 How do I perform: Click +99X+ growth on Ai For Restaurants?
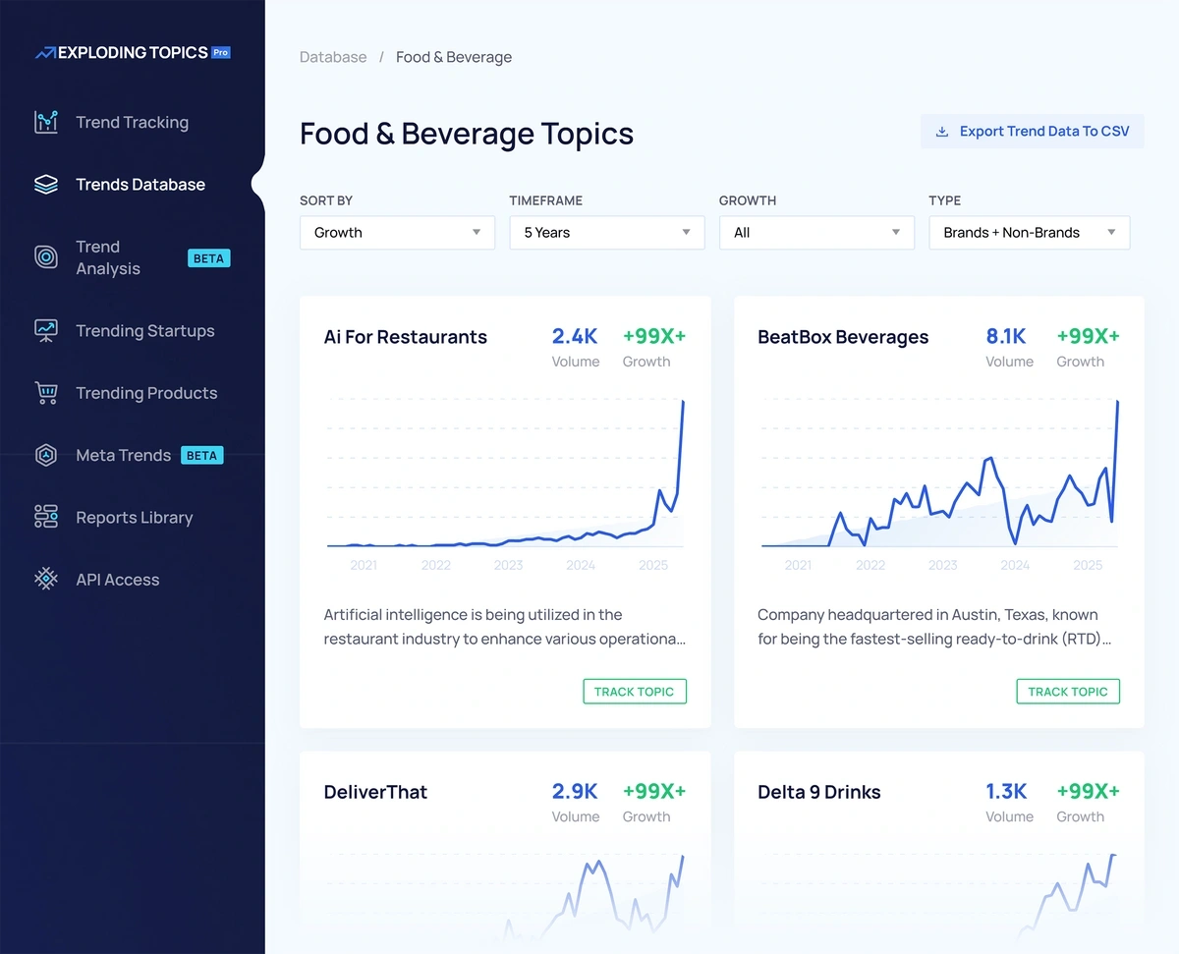654,337
